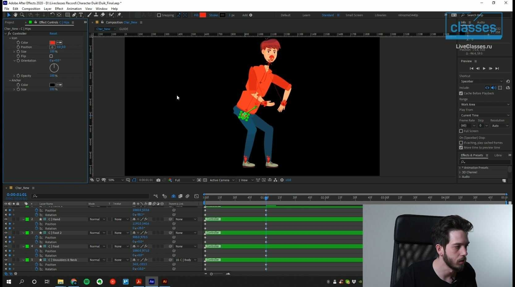Open the Range Work Area dropdown
The height and width of the screenshot is (287, 515).
click(x=485, y=104)
